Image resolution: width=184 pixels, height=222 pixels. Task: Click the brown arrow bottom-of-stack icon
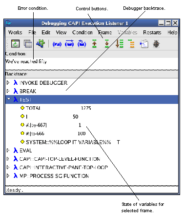click(119, 44)
